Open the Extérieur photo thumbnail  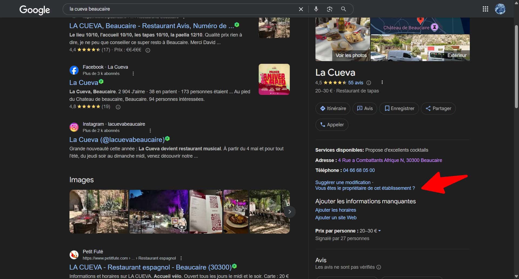click(420, 48)
